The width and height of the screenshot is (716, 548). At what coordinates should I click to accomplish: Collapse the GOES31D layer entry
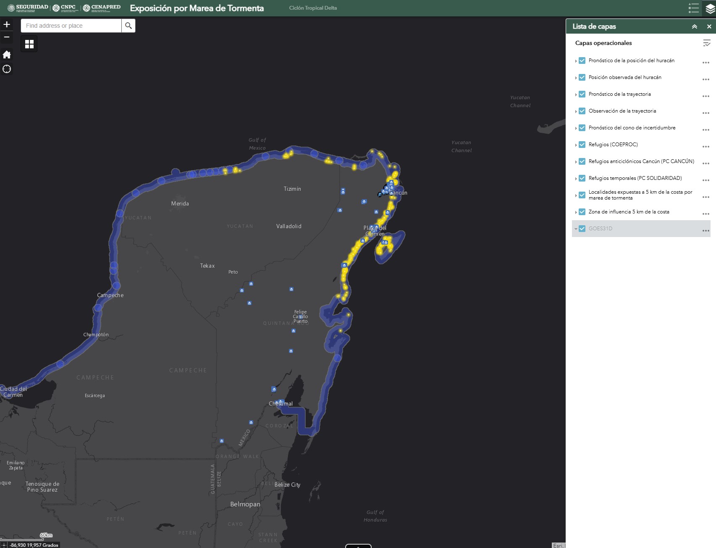[576, 229]
